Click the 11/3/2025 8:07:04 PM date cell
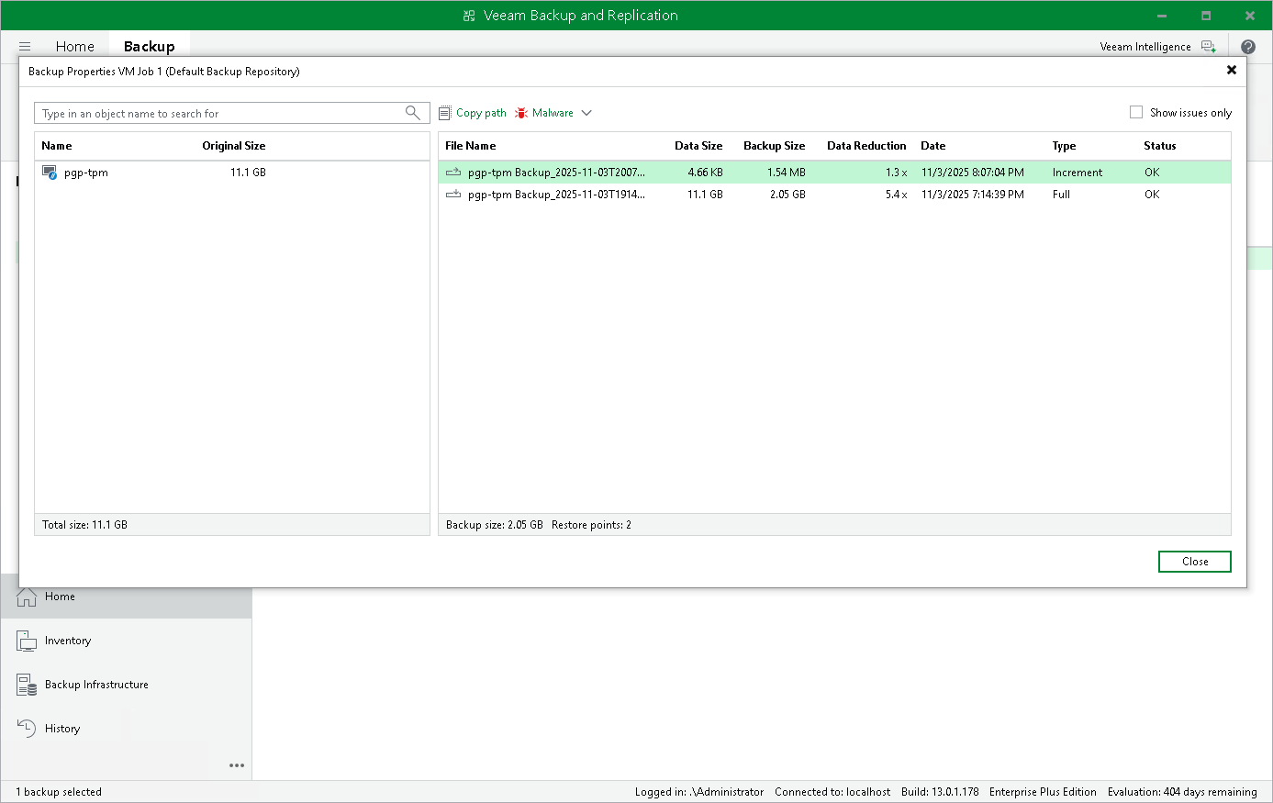 click(x=973, y=173)
